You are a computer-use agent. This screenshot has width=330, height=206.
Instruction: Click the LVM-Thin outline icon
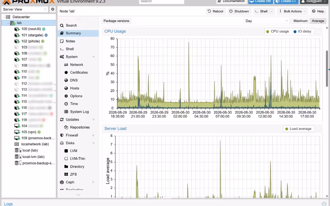[66, 159]
